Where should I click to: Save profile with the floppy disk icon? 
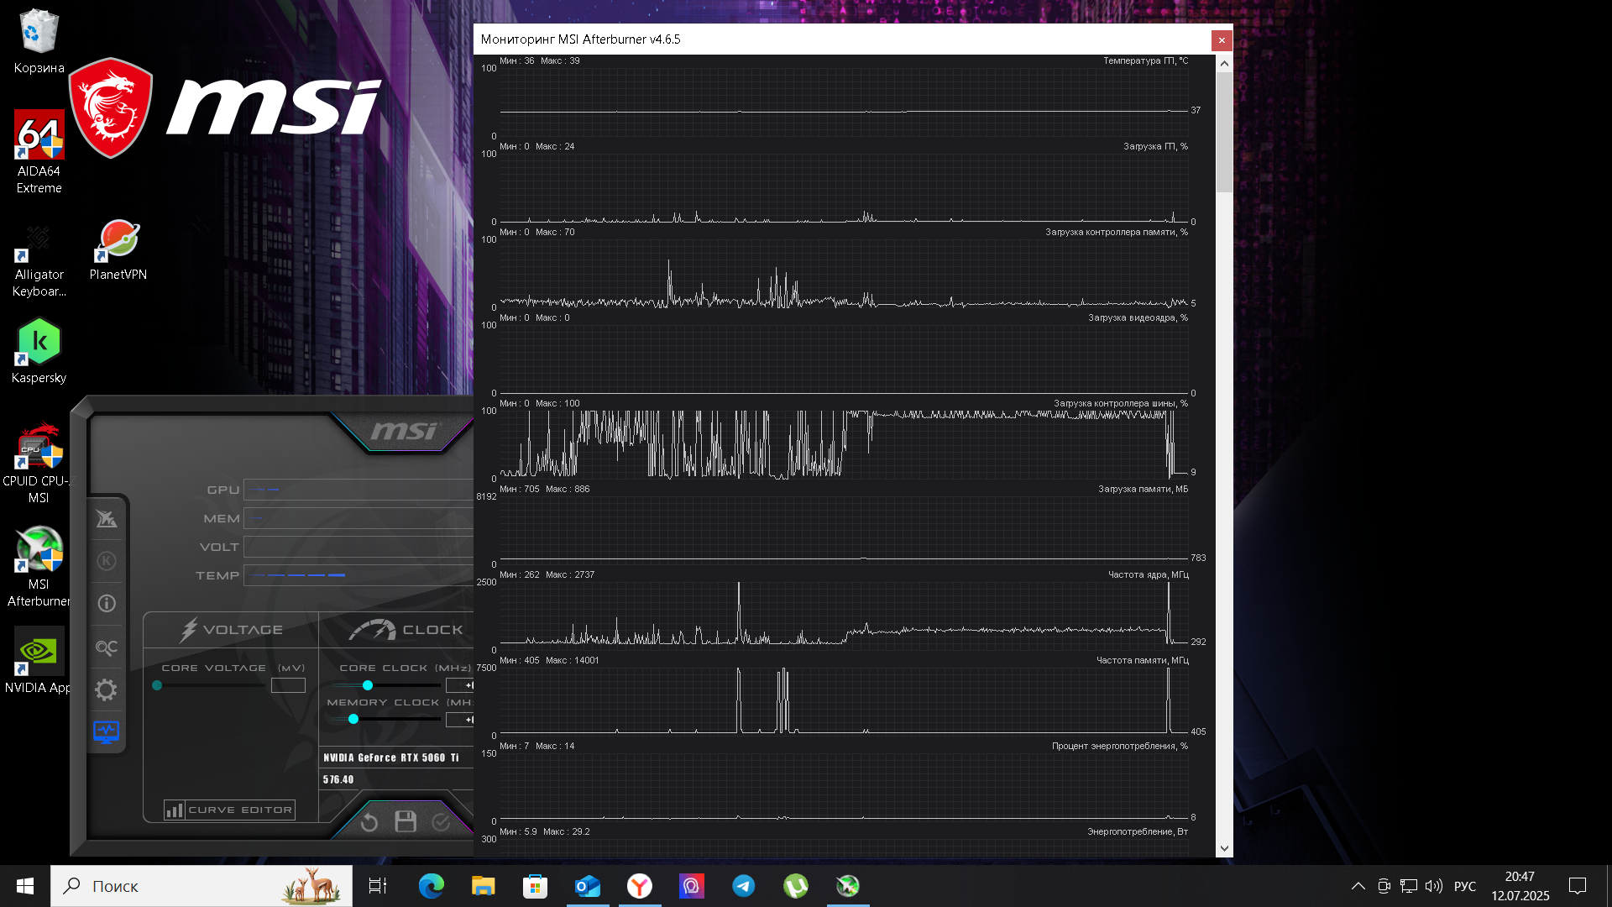406,821
